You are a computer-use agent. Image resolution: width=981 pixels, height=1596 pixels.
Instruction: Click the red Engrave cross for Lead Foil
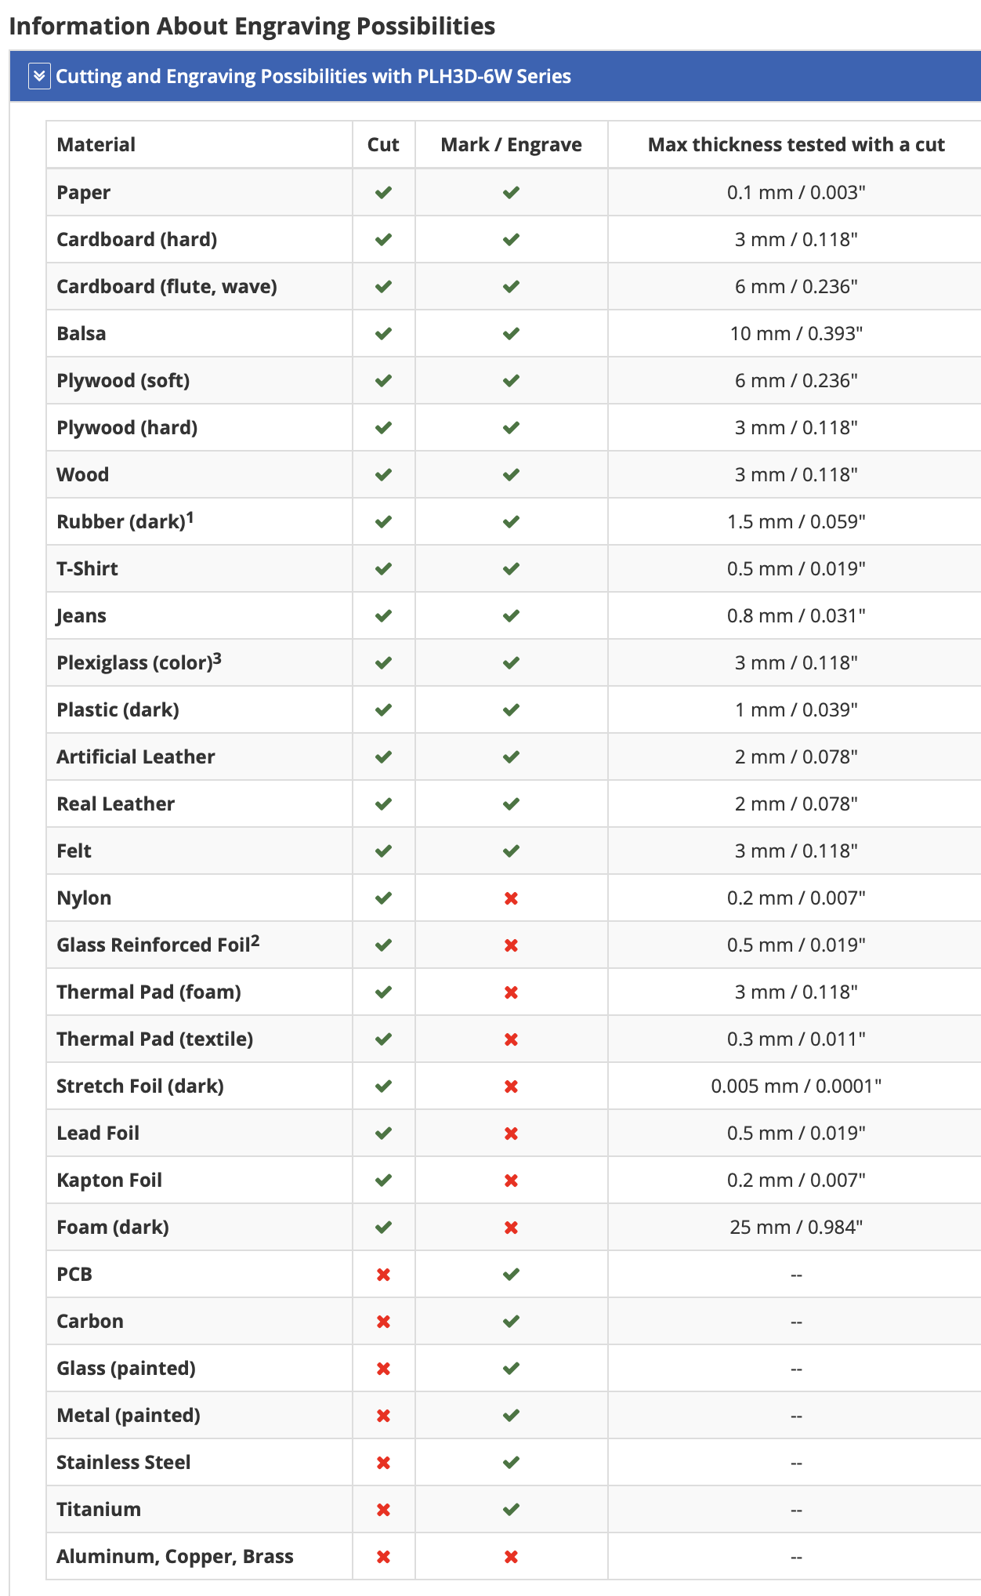511,1134
